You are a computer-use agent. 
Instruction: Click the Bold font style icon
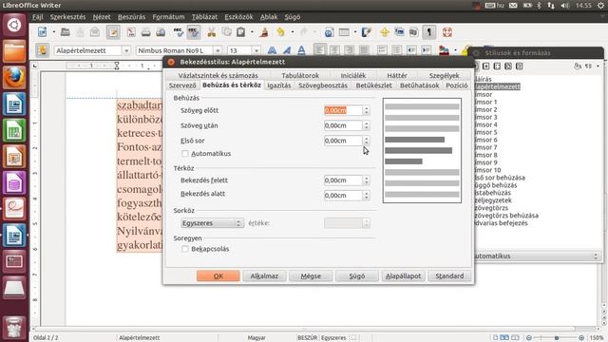pos(272,50)
